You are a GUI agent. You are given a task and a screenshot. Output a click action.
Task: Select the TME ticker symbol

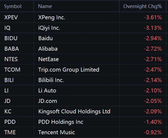coord(10,132)
